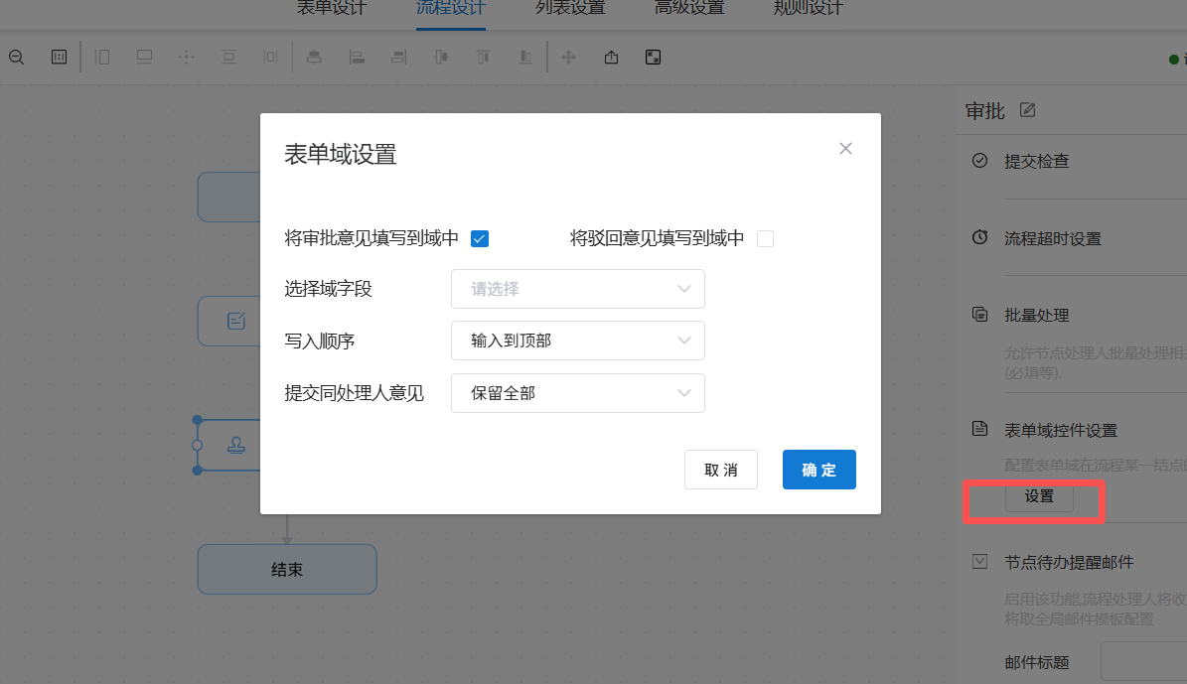This screenshot has width=1187, height=684.
Task: Open the 选择域字段 dropdown
Action: pos(577,289)
